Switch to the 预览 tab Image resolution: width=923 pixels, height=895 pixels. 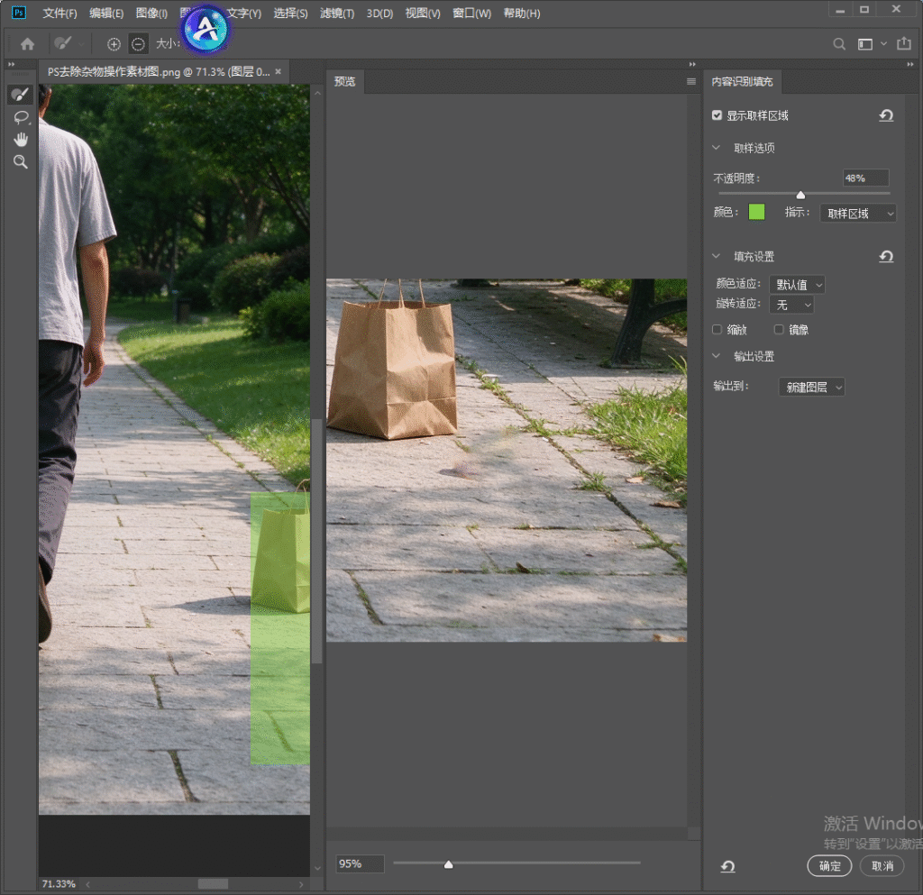tap(345, 81)
